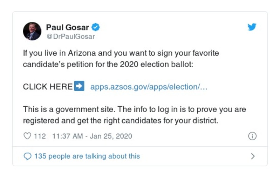Click the blue right-arrow emoji

pos(80,86)
